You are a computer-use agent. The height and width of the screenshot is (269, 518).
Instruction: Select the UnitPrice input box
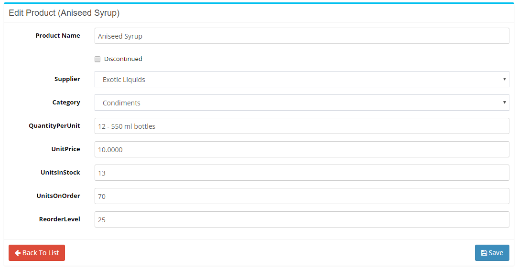click(302, 149)
